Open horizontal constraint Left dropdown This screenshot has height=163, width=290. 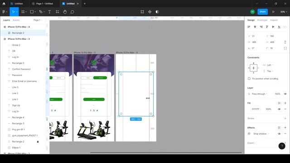(270, 65)
